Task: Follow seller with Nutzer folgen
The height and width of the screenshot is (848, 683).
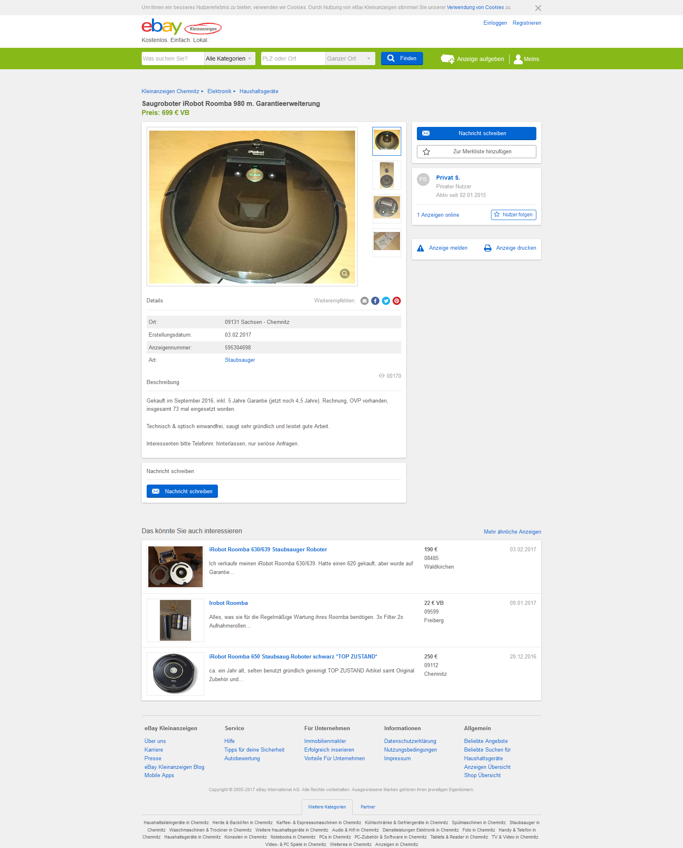Action: pyautogui.click(x=513, y=215)
